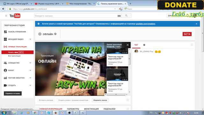Click the red БЕТА button
The width and height of the screenshot is (204, 115).
pyautogui.click(x=187, y=34)
